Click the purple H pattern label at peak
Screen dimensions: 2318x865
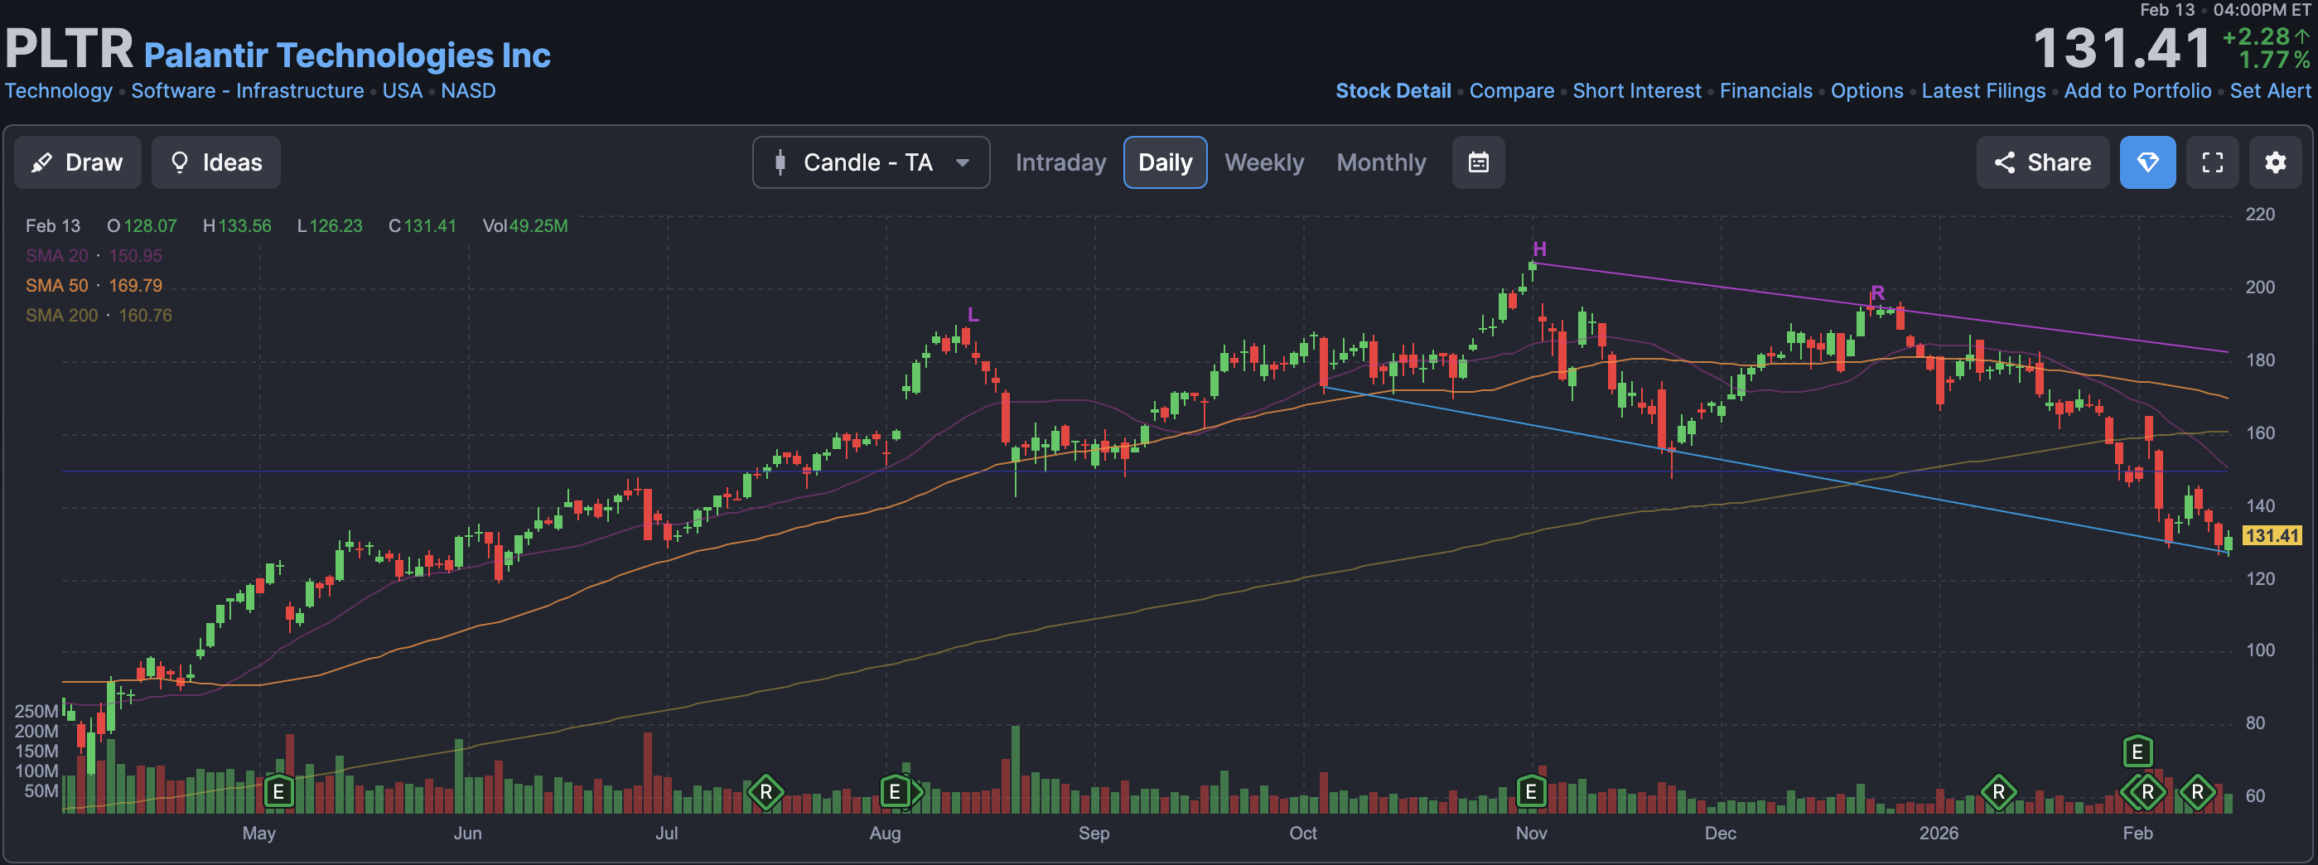(1539, 249)
